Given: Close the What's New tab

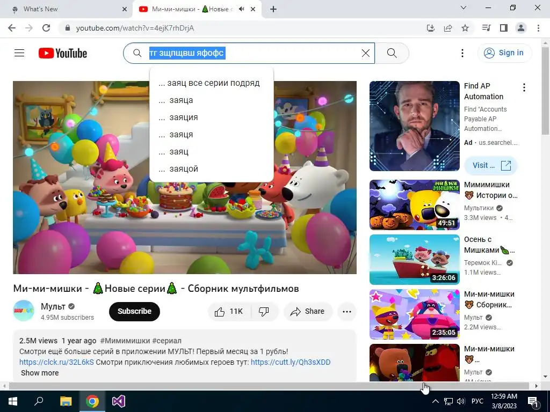Looking at the screenshot, I should [x=125, y=10].
